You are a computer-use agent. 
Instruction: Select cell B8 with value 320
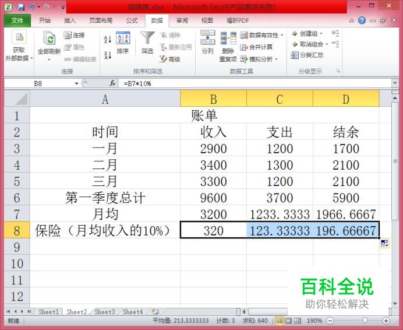tap(213, 230)
